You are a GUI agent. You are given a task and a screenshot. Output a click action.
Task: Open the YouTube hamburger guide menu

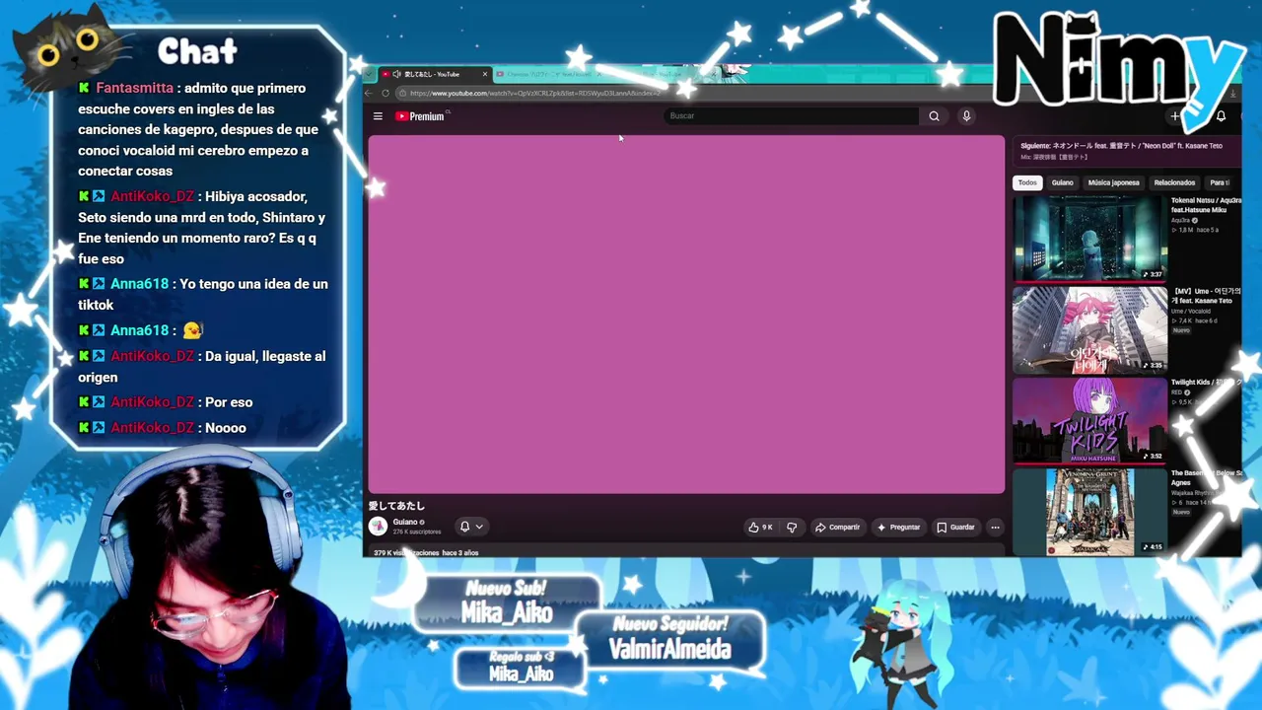pyautogui.click(x=378, y=116)
